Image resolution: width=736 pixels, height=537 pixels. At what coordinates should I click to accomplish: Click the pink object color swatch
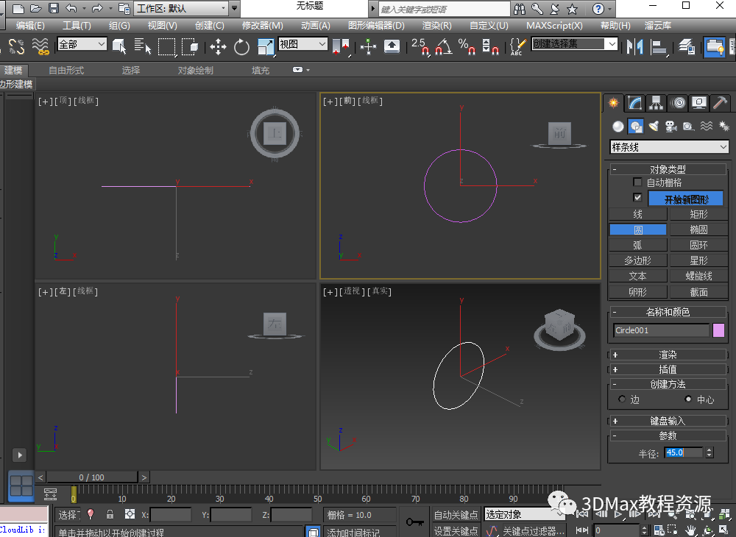point(718,330)
